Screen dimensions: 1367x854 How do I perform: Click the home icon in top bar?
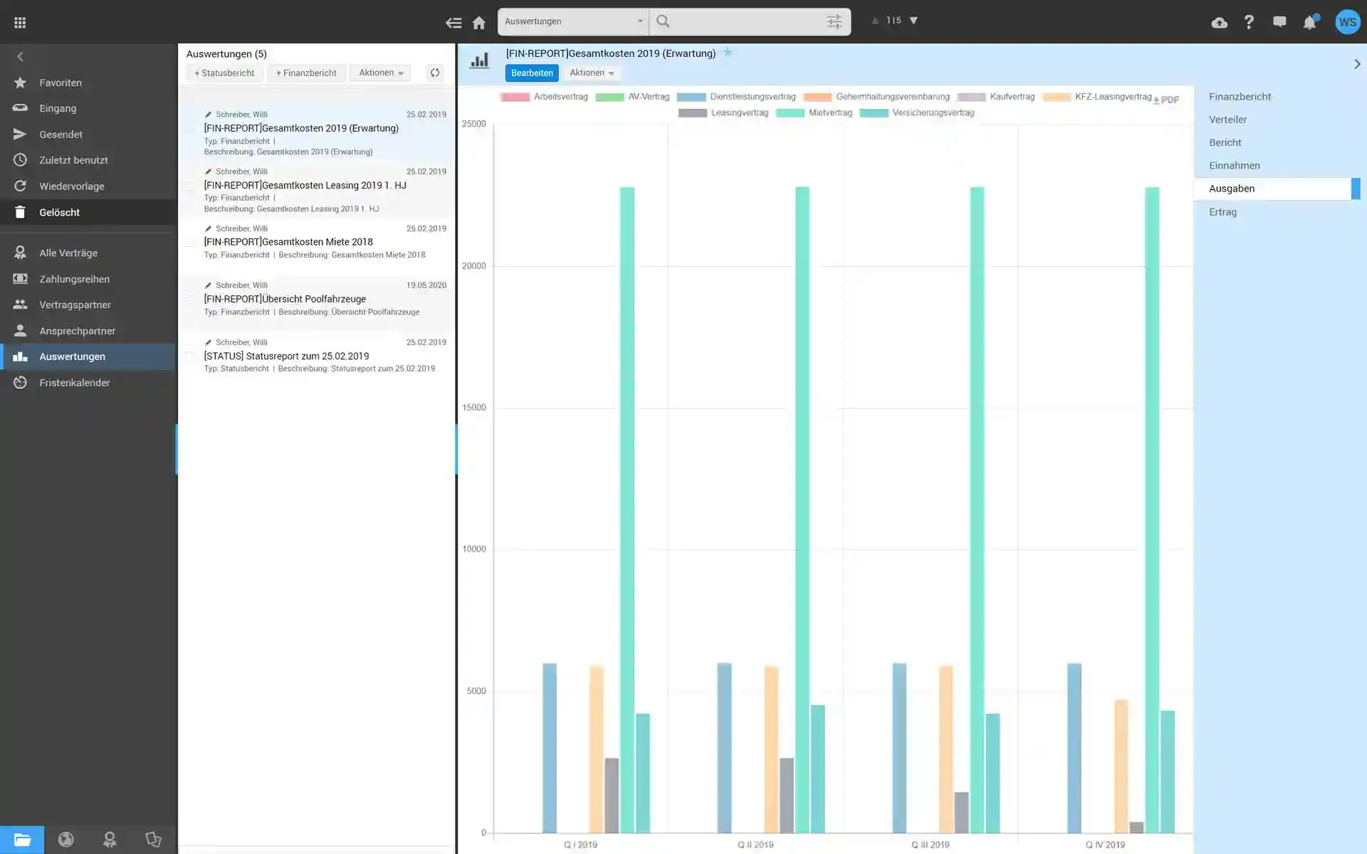pyautogui.click(x=478, y=23)
